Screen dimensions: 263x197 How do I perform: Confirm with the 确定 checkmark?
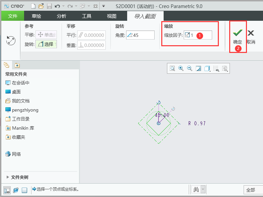tap(238, 37)
